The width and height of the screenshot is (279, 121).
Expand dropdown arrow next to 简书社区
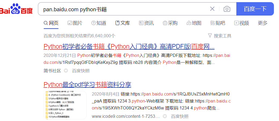[66, 71]
